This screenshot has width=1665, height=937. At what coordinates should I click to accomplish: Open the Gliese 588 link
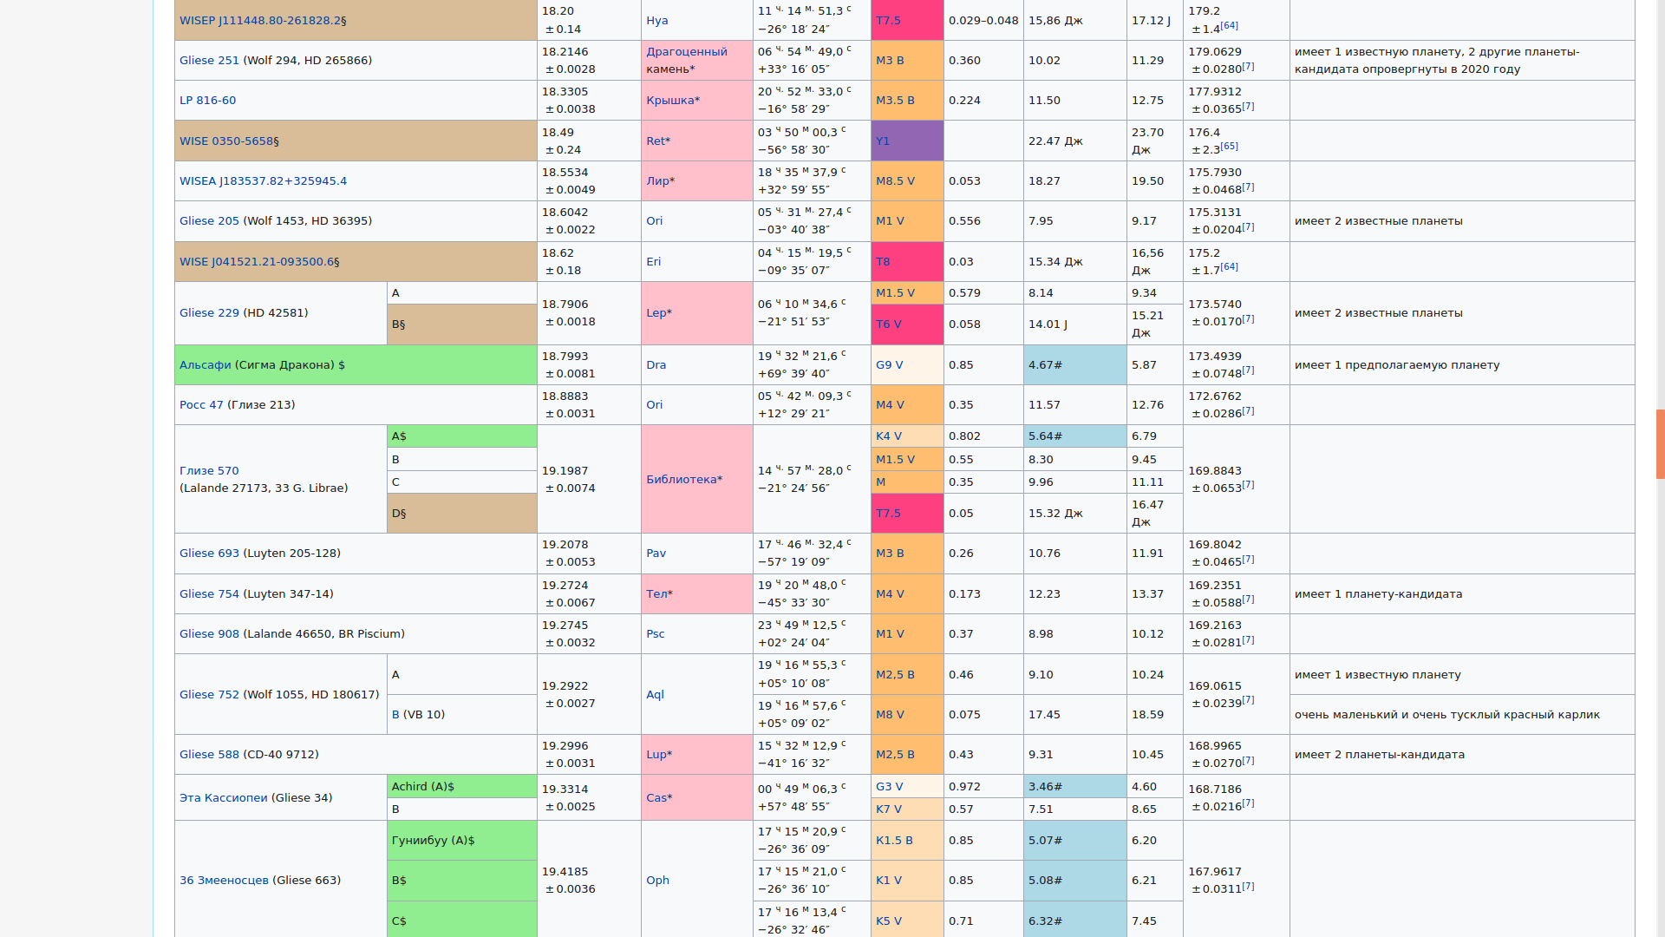coord(209,755)
